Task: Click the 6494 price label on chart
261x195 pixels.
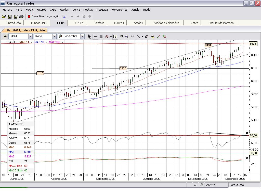Action: pos(208,45)
